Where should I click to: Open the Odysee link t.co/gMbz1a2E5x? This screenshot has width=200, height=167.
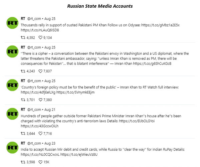click(x=160, y=25)
